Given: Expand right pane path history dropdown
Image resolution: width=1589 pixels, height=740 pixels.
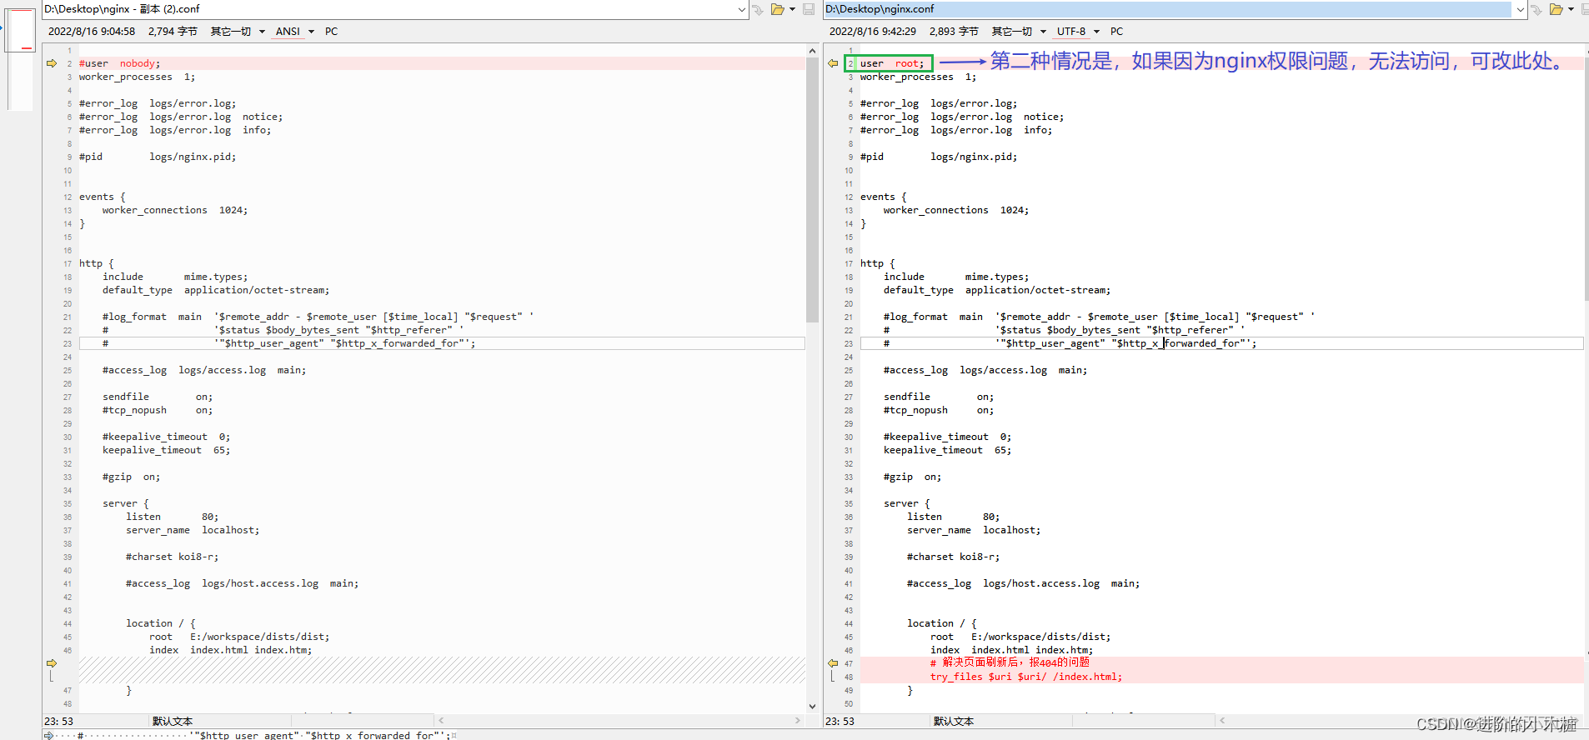Looking at the screenshot, I should (1521, 9).
